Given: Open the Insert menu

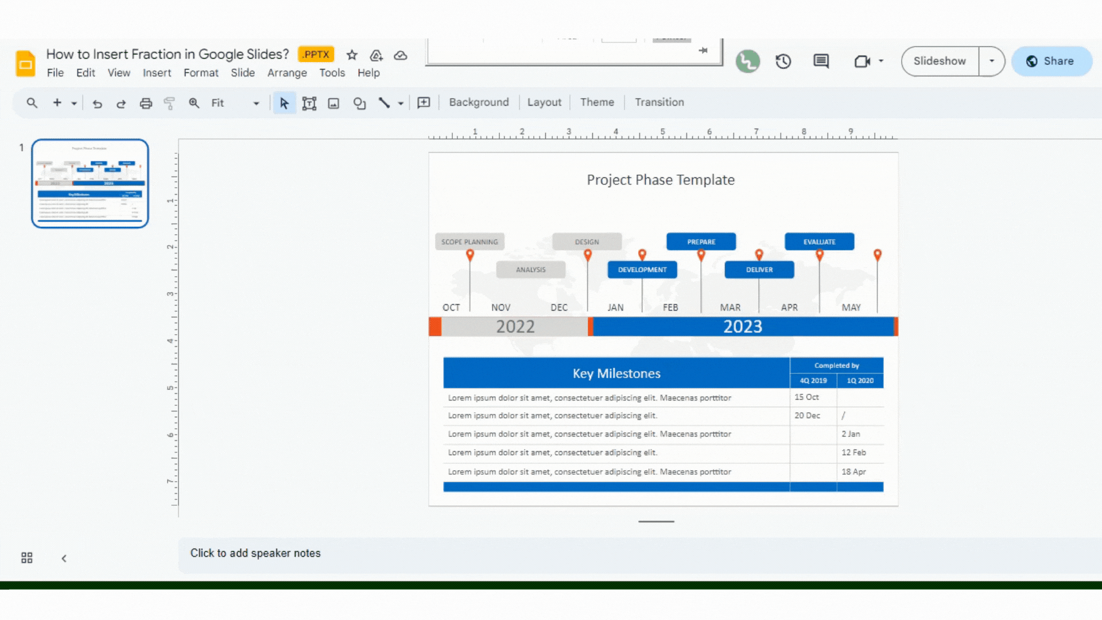Looking at the screenshot, I should (156, 73).
